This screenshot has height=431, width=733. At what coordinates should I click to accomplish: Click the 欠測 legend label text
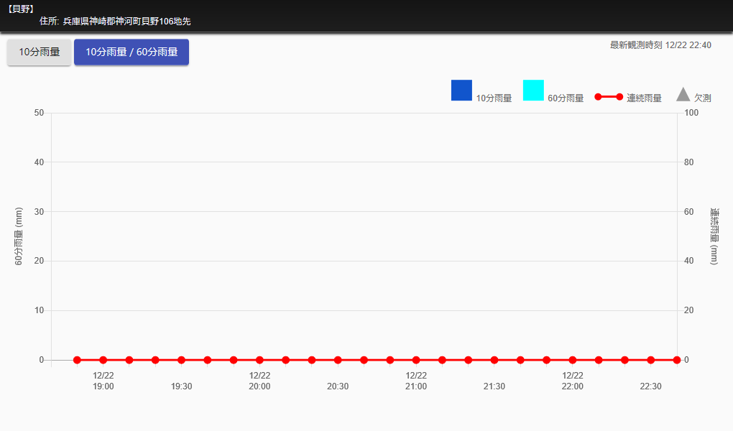click(x=703, y=98)
